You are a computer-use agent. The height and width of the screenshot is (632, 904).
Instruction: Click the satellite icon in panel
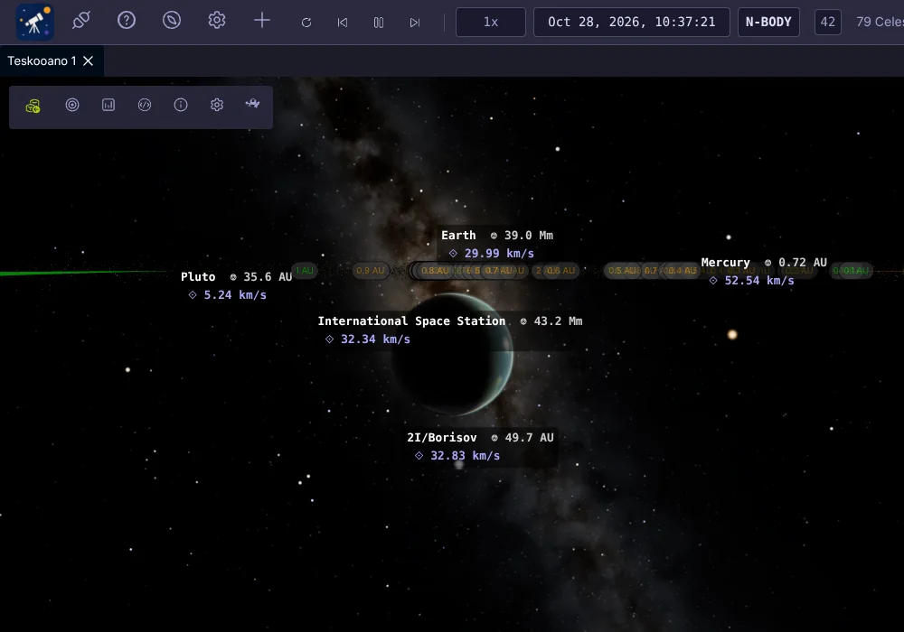click(252, 104)
